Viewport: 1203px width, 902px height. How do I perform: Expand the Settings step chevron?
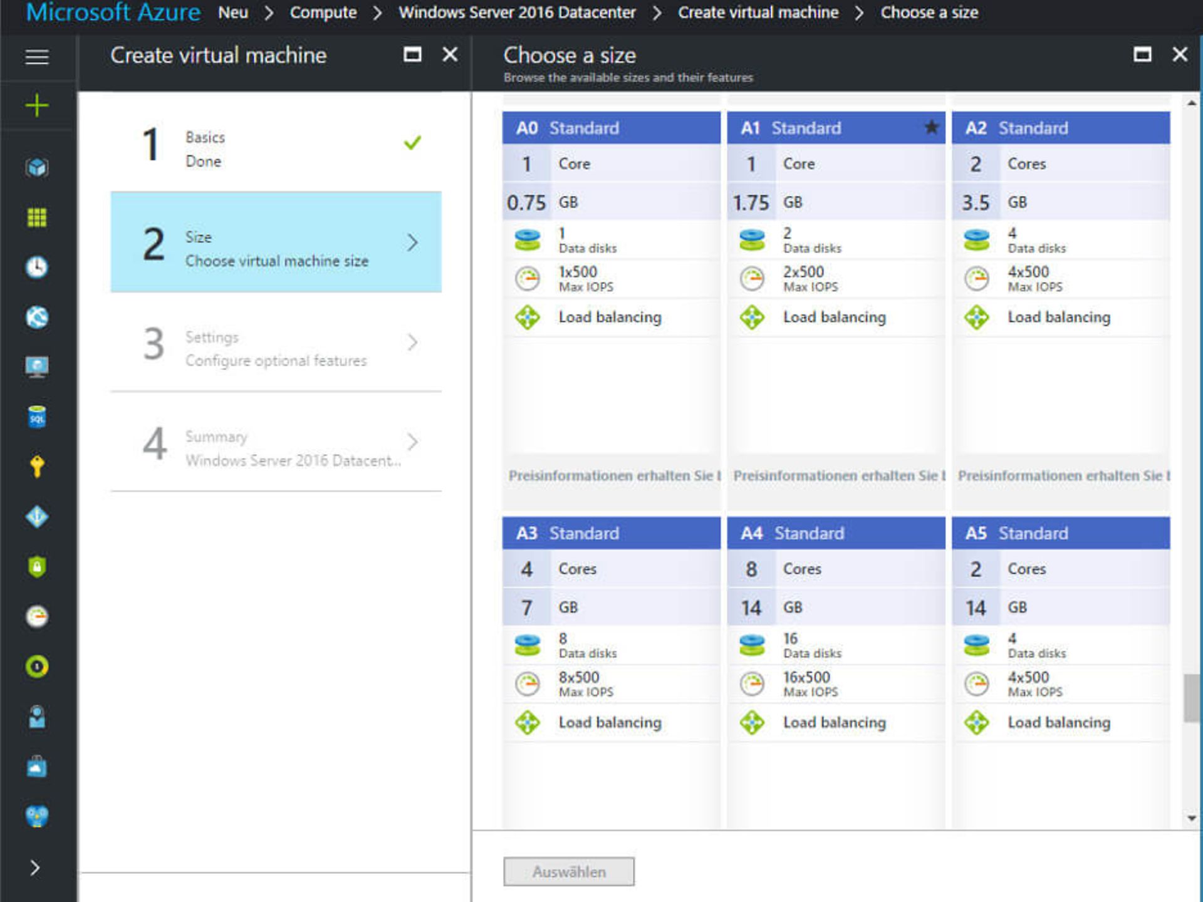click(412, 343)
